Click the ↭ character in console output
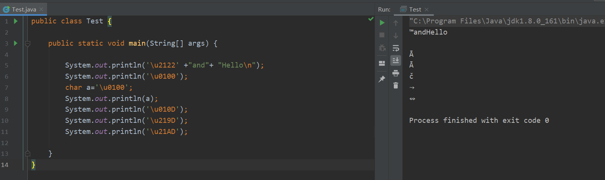Image resolution: width=605 pixels, height=180 pixels. pos(412,99)
